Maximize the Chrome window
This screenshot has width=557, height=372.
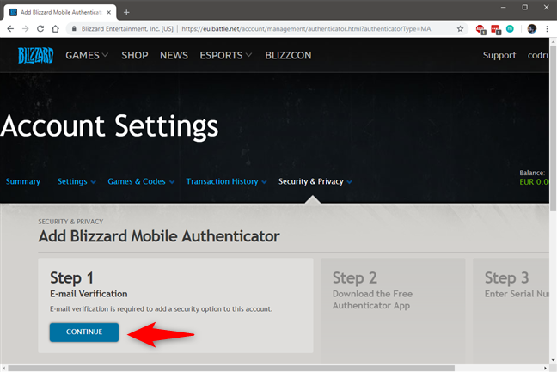[x=524, y=7]
